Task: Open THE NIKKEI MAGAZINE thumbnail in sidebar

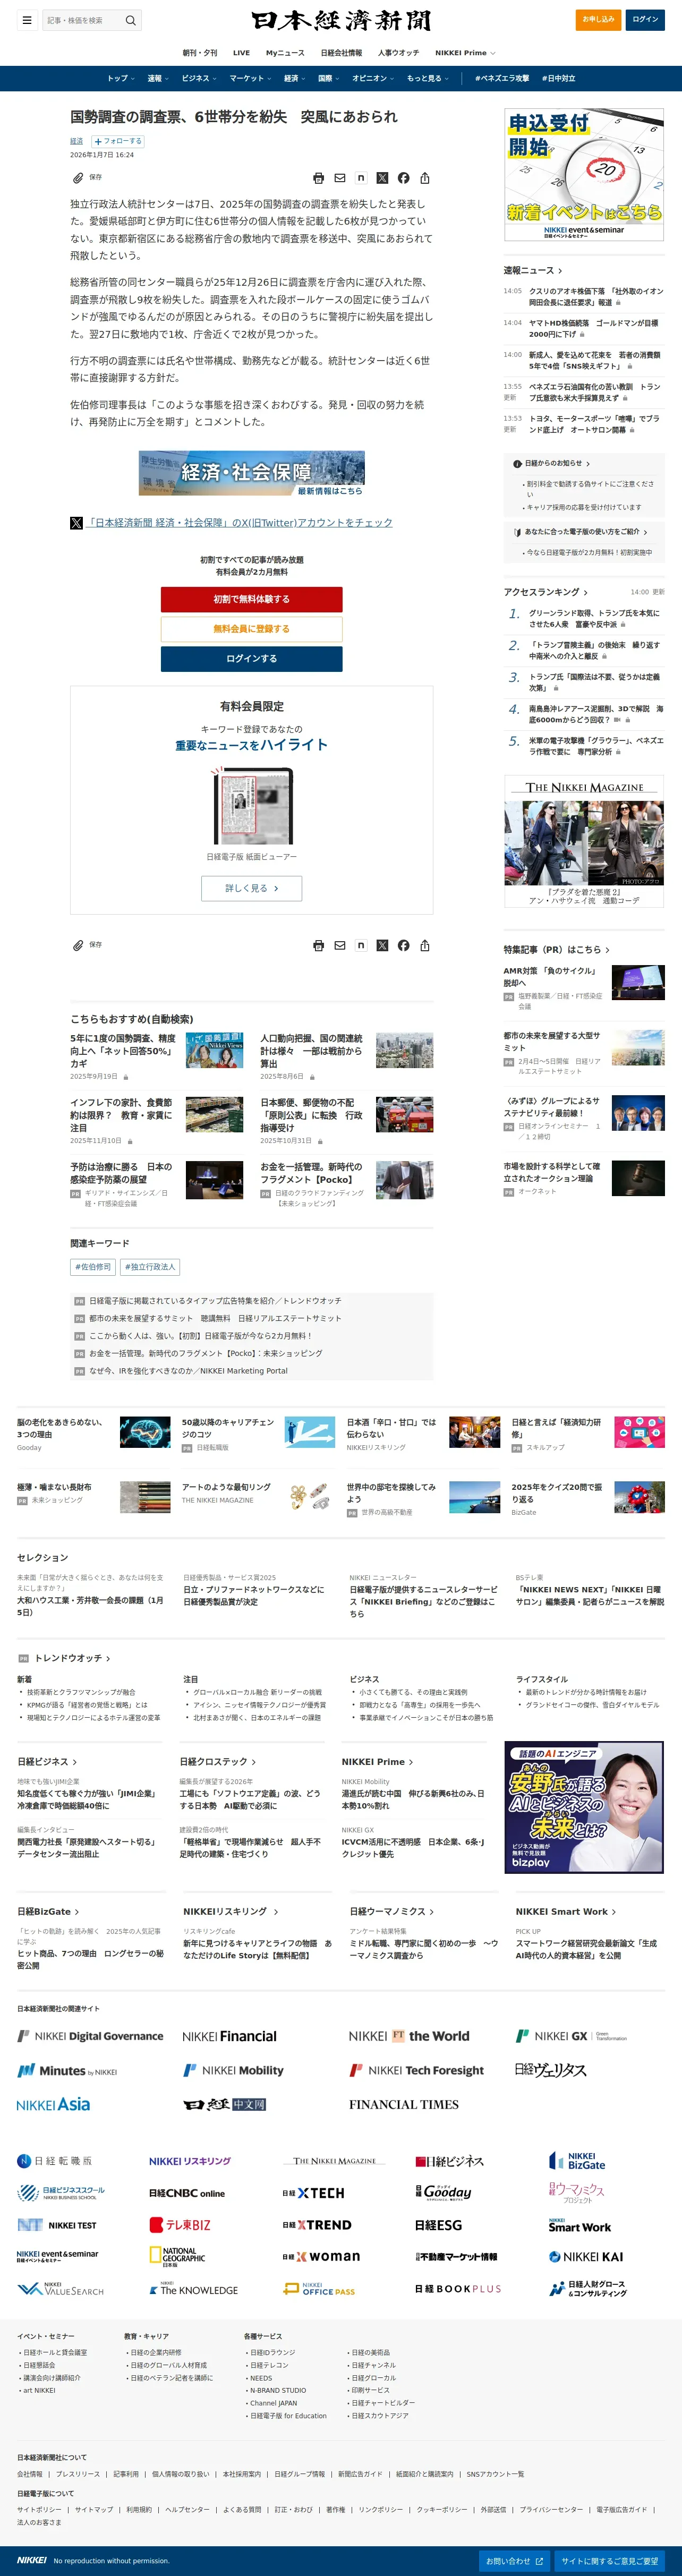Action: (x=584, y=841)
